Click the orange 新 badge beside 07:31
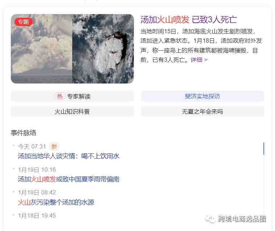This screenshot has width=275, height=231. (x=54, y=146)
